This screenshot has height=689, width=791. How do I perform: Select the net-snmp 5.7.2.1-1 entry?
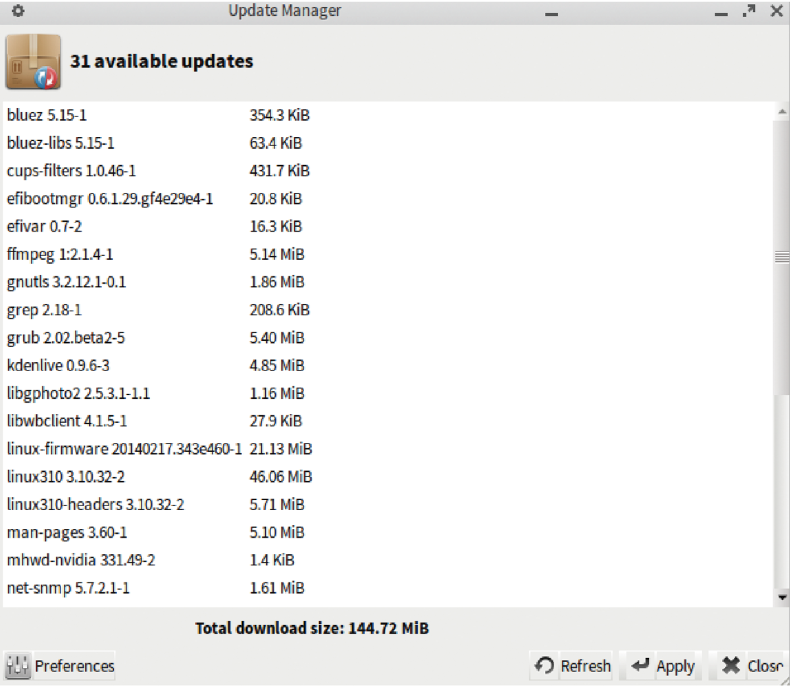[388, 588]
